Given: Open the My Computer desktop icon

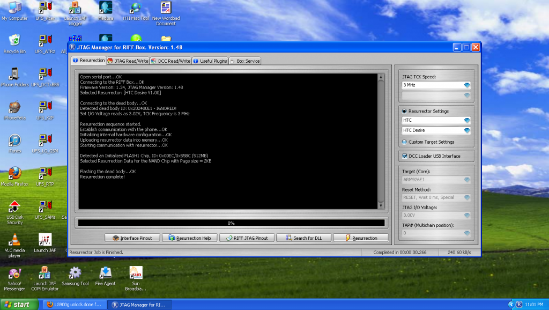Looking at the screenshot, I should point(14,11).
